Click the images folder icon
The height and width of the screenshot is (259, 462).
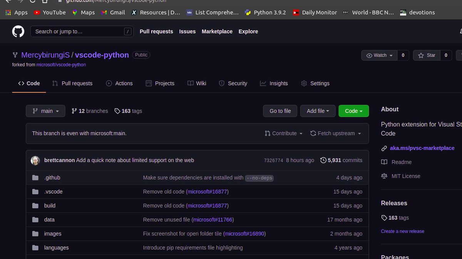[x=35, y=234]
